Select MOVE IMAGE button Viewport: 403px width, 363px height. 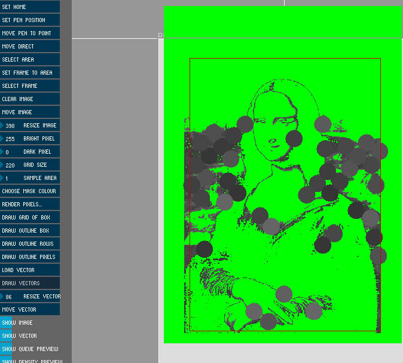pyautogui.click(x=30, y=112)
